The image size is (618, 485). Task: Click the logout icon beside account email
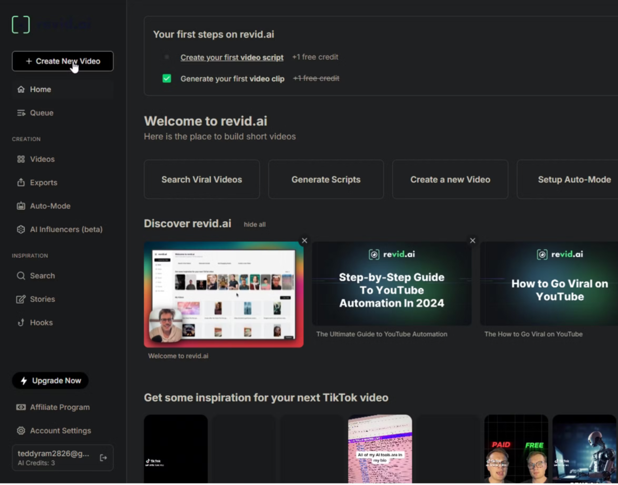[x=103, y=458]
